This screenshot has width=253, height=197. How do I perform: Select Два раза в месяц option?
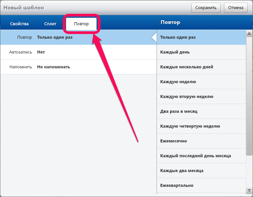pyautogui.click(x=201, y=111)
